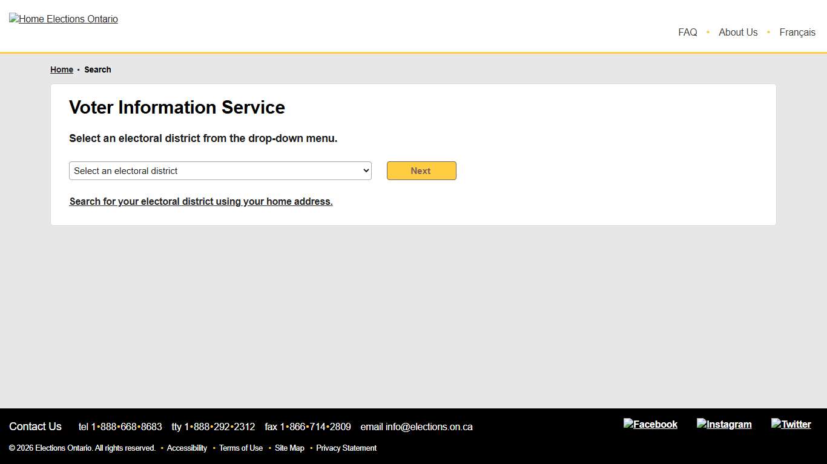Open the Instagram social media icon

point(724,424)
